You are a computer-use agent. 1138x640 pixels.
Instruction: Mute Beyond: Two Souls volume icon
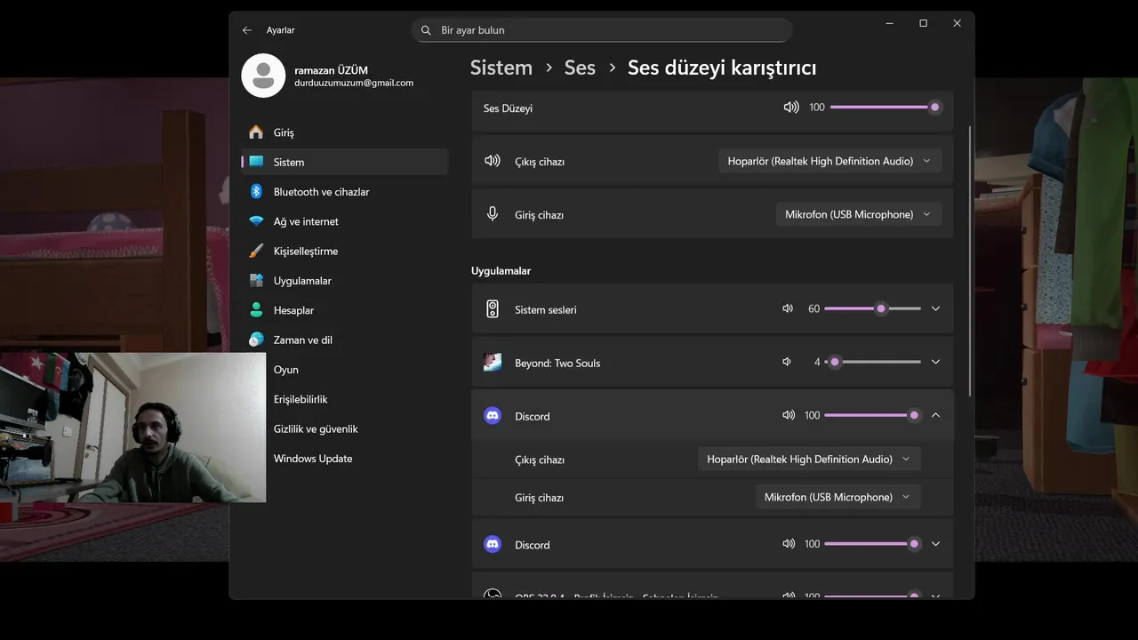tap(787, 362)
